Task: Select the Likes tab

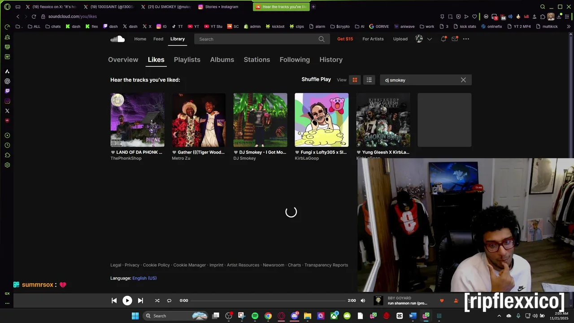Action: [156, 60]
